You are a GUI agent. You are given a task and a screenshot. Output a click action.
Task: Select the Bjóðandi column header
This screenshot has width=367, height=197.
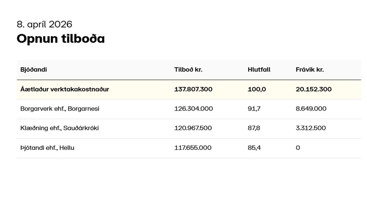coord(33,70)
